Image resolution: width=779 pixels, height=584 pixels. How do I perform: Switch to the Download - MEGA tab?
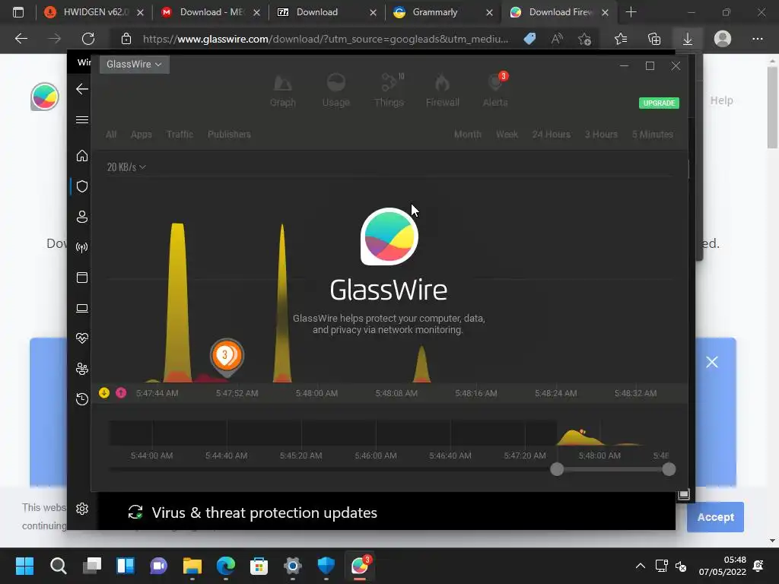click(211, 12)
